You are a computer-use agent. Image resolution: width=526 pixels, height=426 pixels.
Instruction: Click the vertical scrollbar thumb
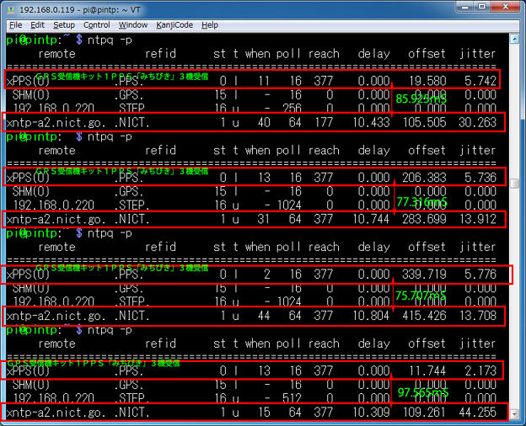[514, 184]
